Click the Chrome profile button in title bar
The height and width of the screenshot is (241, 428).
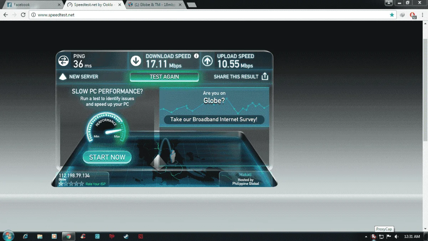click(389, 3)
